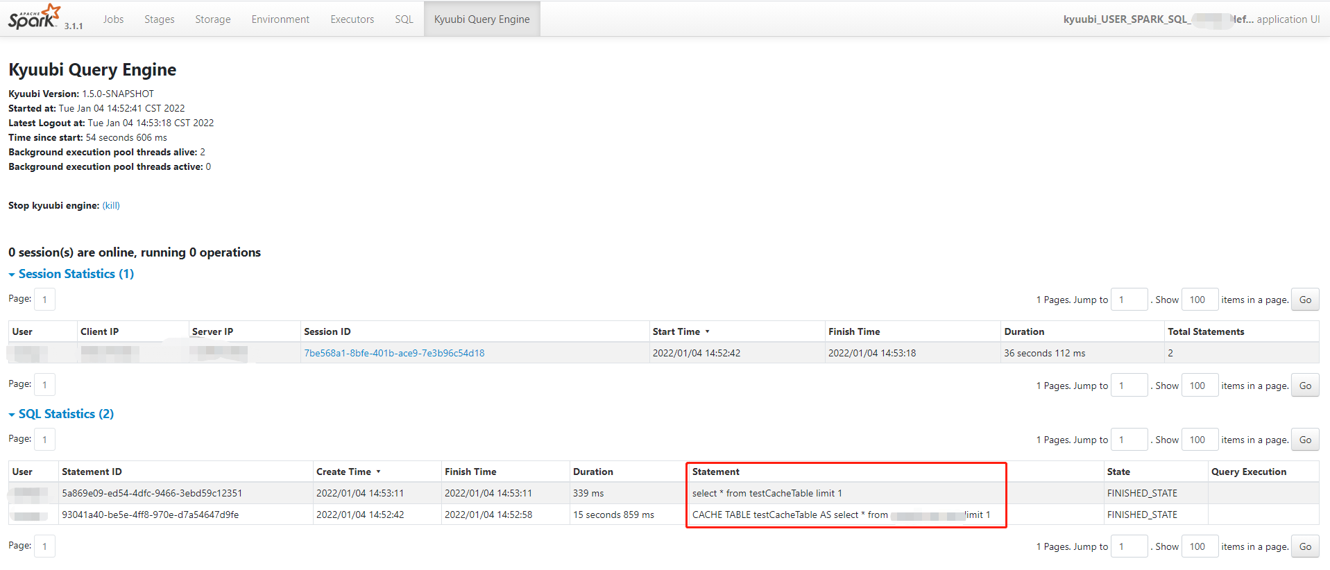The width and height of the screenshot is (1330, 570).
Task: Sort sessions by Server IP header
Action: coord(212,331)
